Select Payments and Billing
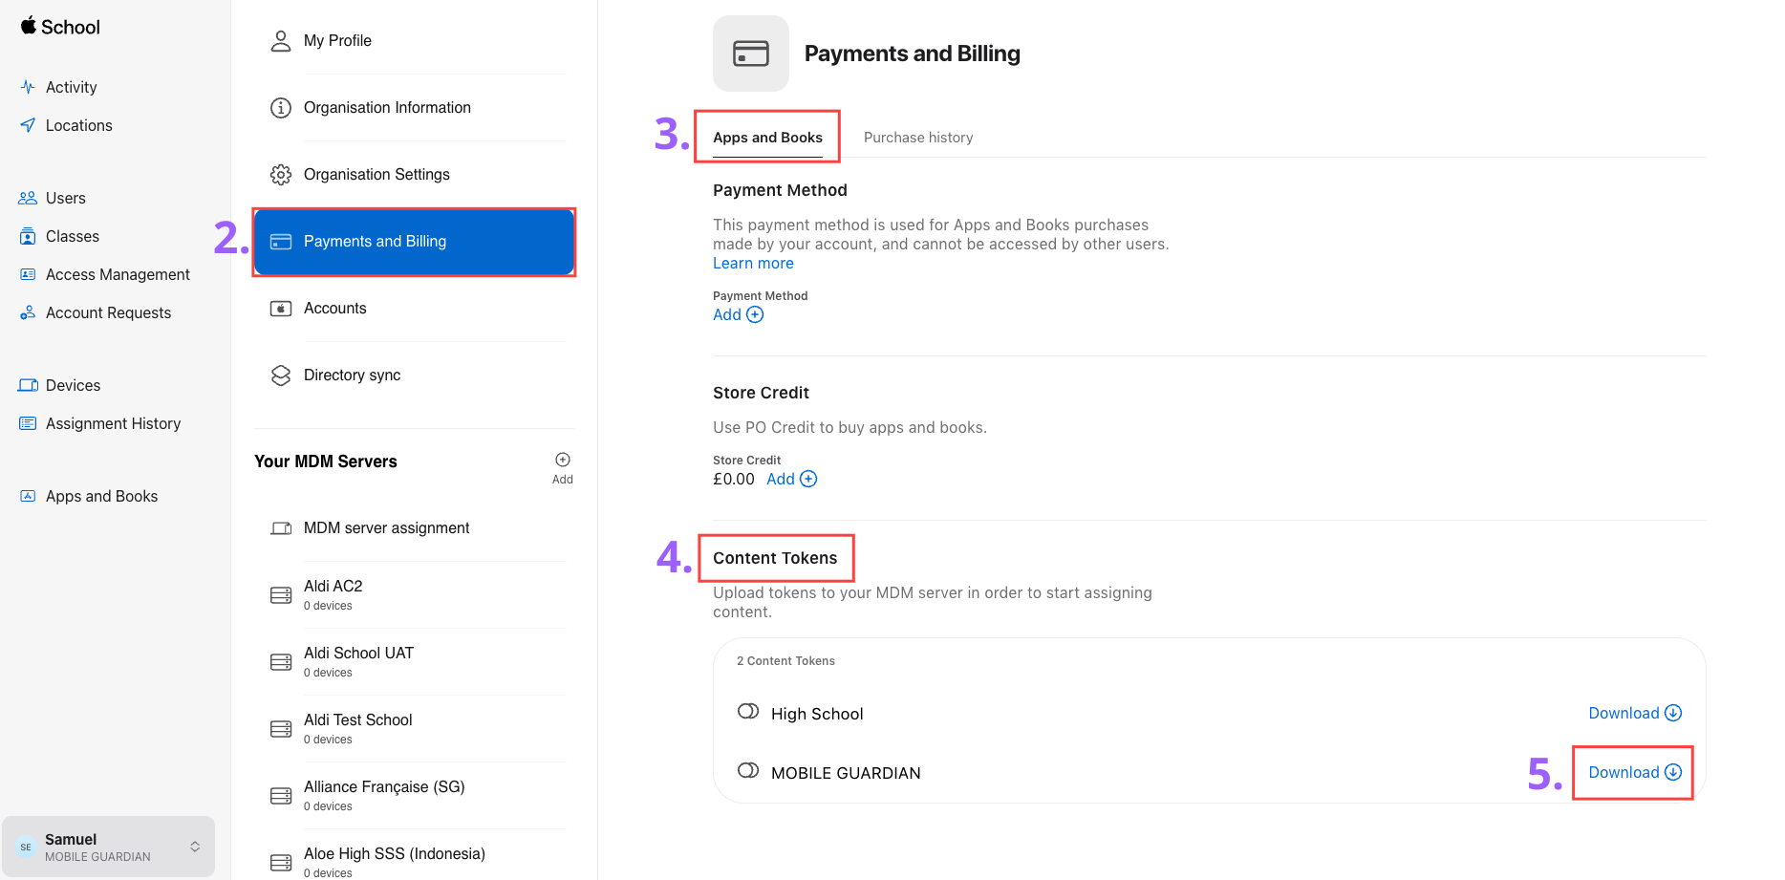 (x=414, y=242)
